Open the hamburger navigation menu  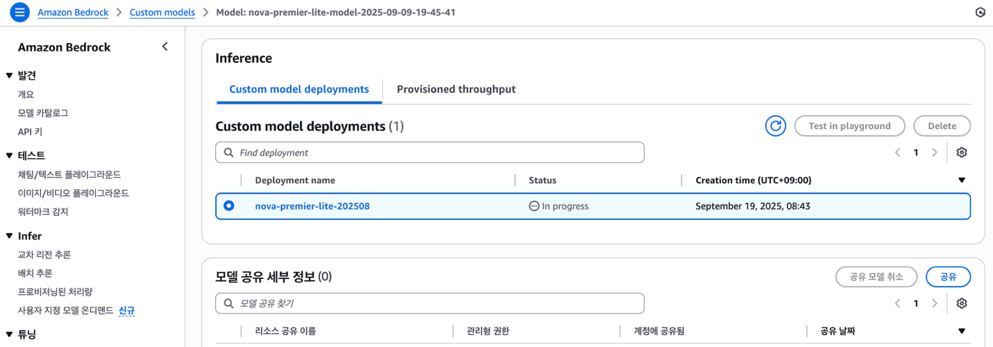click(x=19, y=12)
